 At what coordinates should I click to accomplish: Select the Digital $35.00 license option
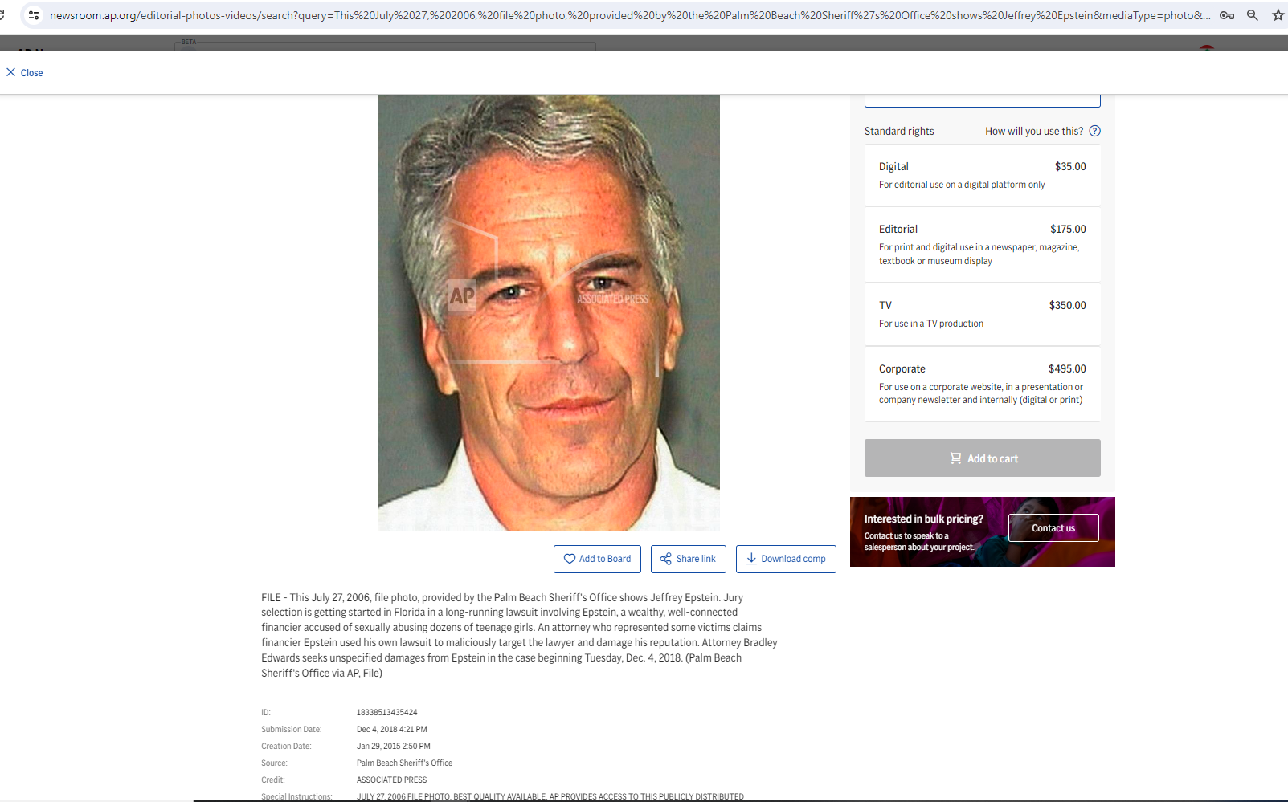coord(982,175)
